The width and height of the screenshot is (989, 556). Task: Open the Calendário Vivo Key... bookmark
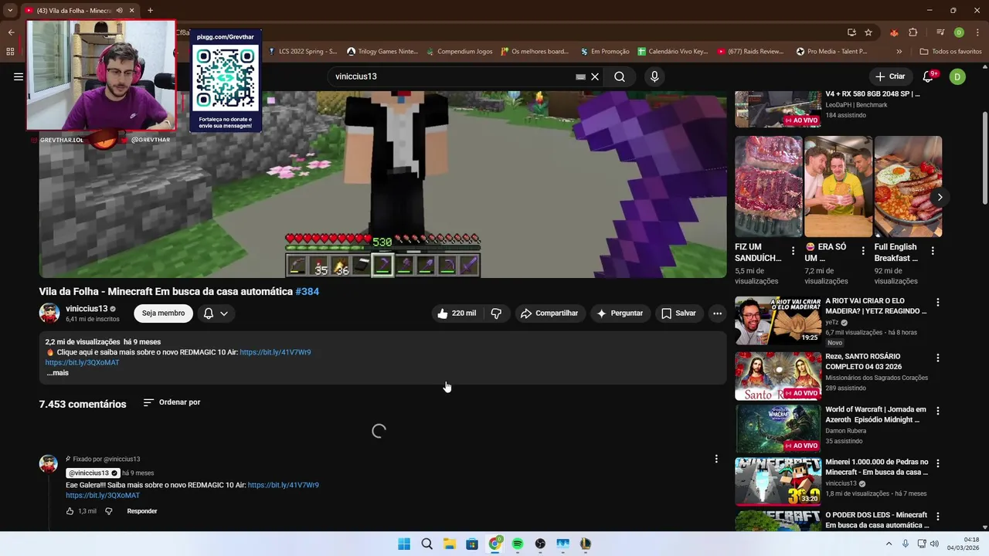pyautogui.click(x=673, y=52)
